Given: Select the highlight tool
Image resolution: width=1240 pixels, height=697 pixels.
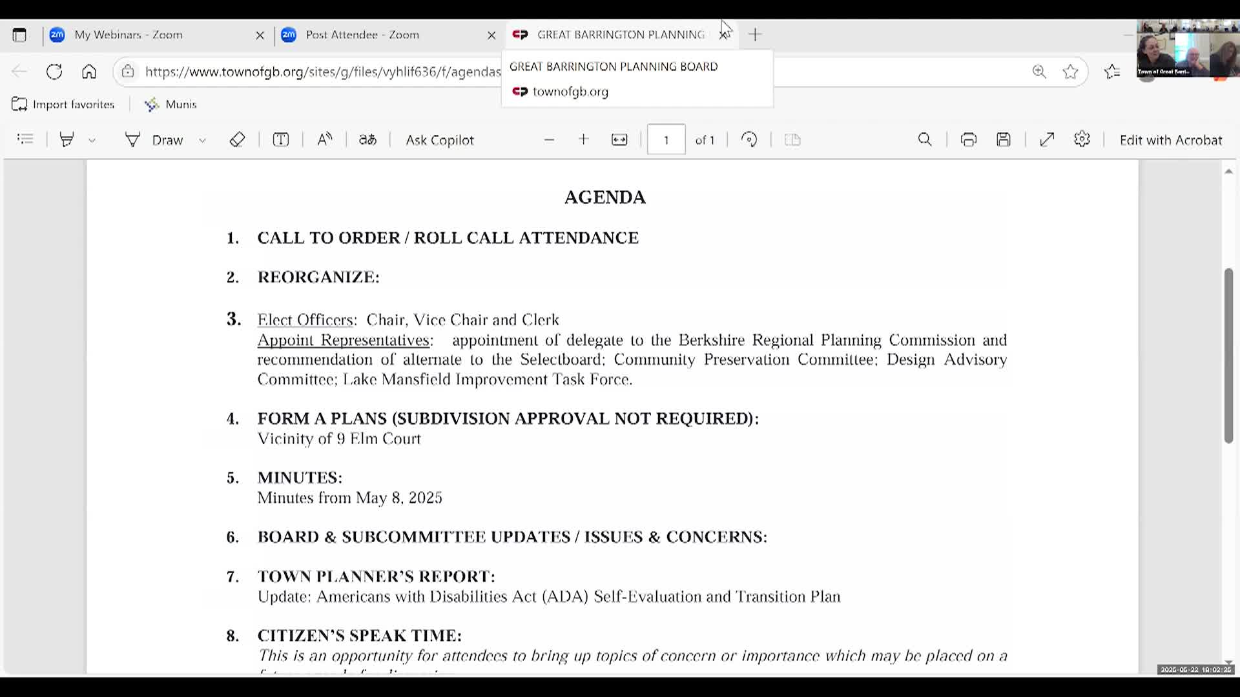Looking at the screenshot, I should 67,139.
